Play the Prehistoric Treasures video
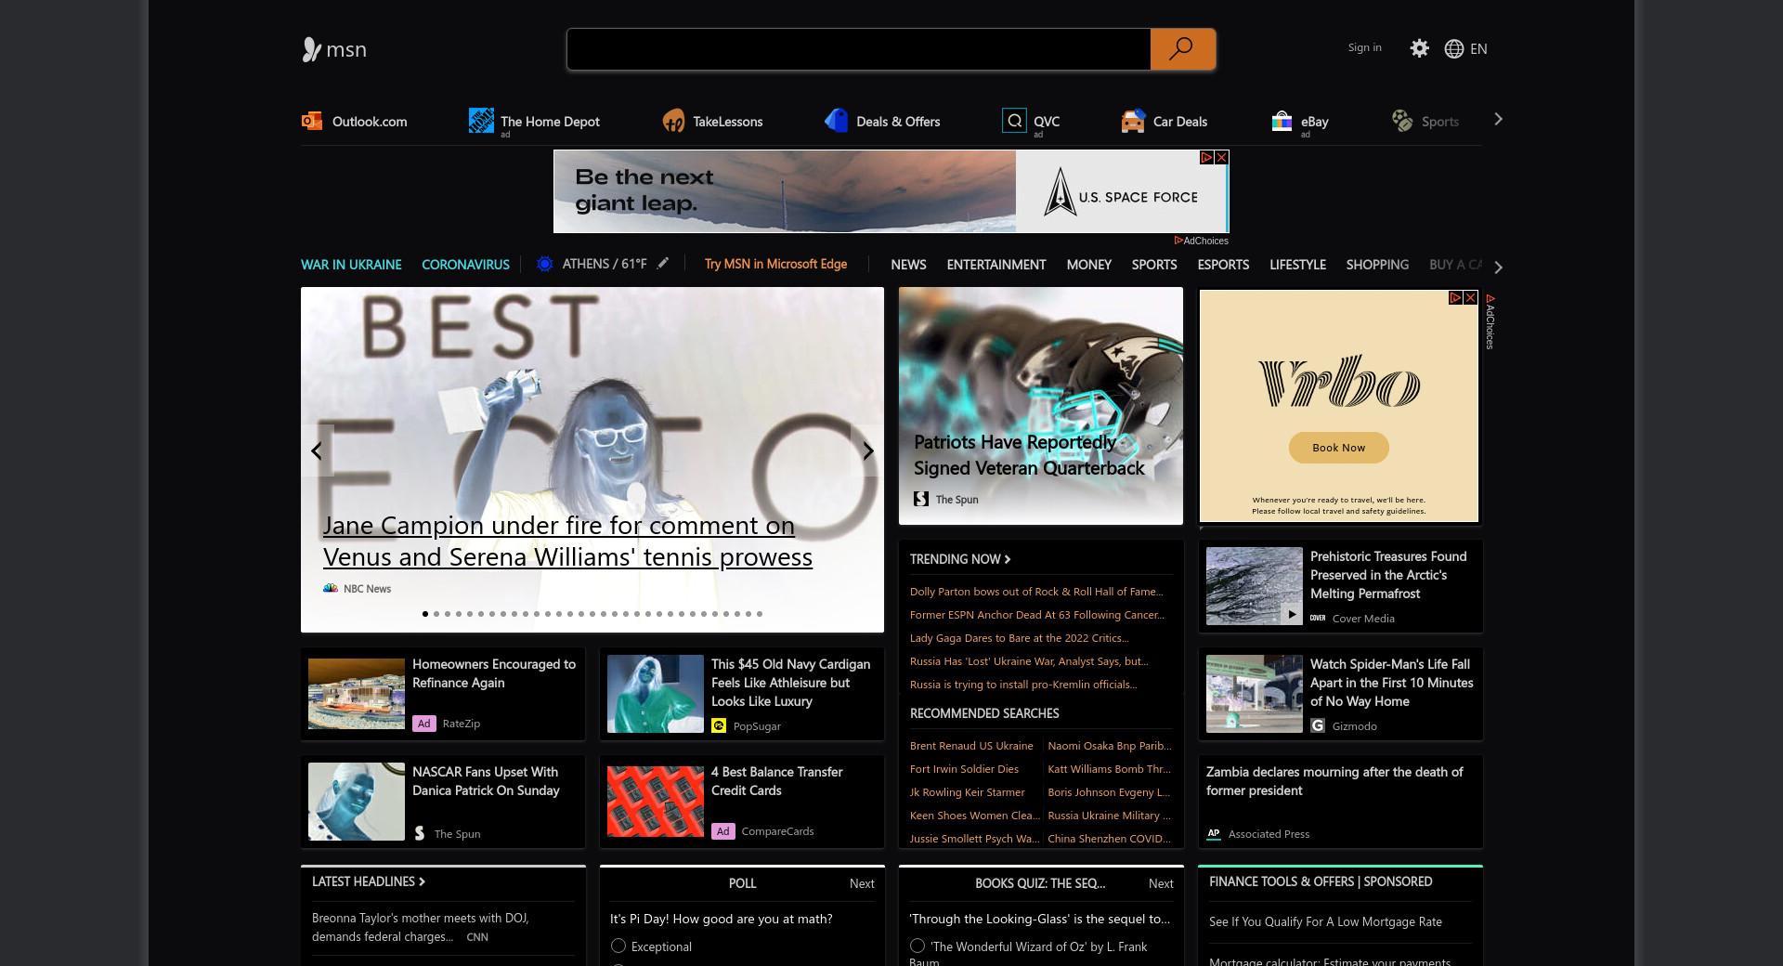This screenshot has width=1783, height=966. point(1292,614)
